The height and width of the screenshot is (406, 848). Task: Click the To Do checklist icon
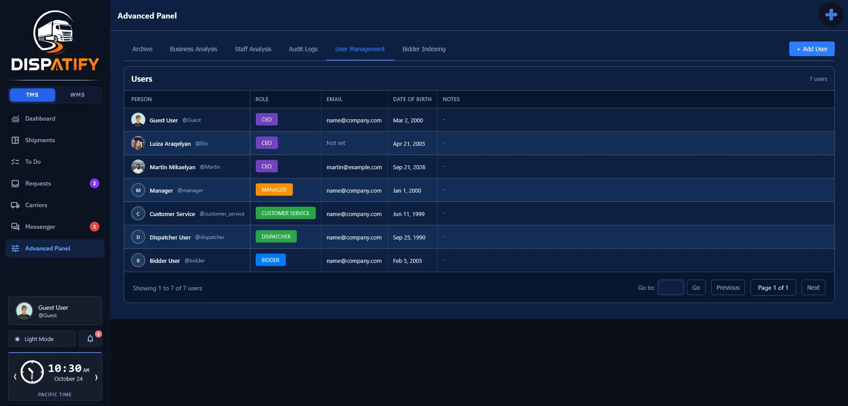click(x=15, y=162)
